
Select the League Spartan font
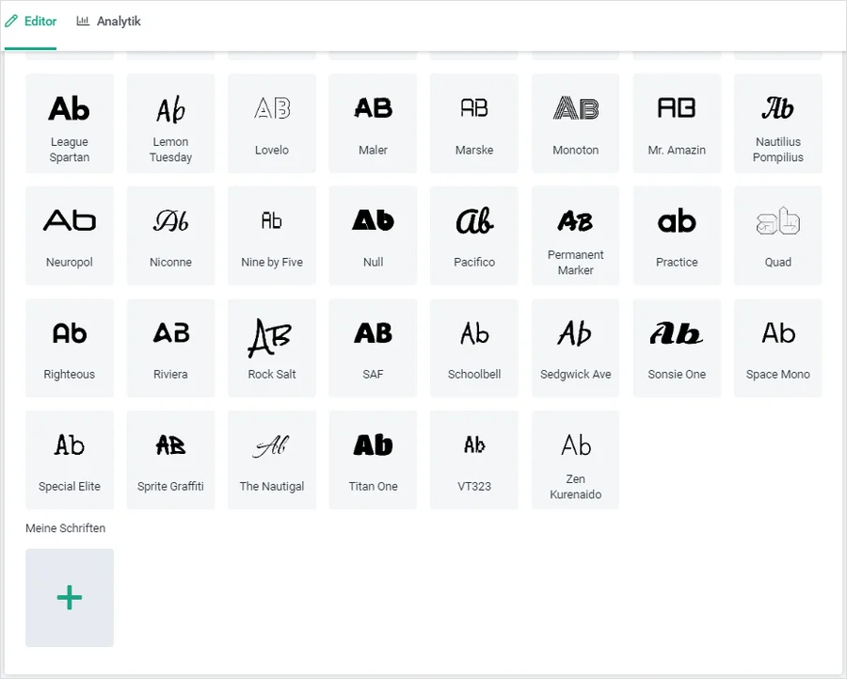70,123
